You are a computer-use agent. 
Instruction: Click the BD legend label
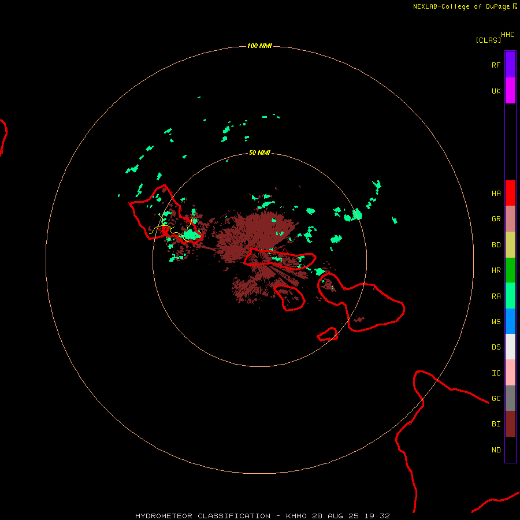496,245
